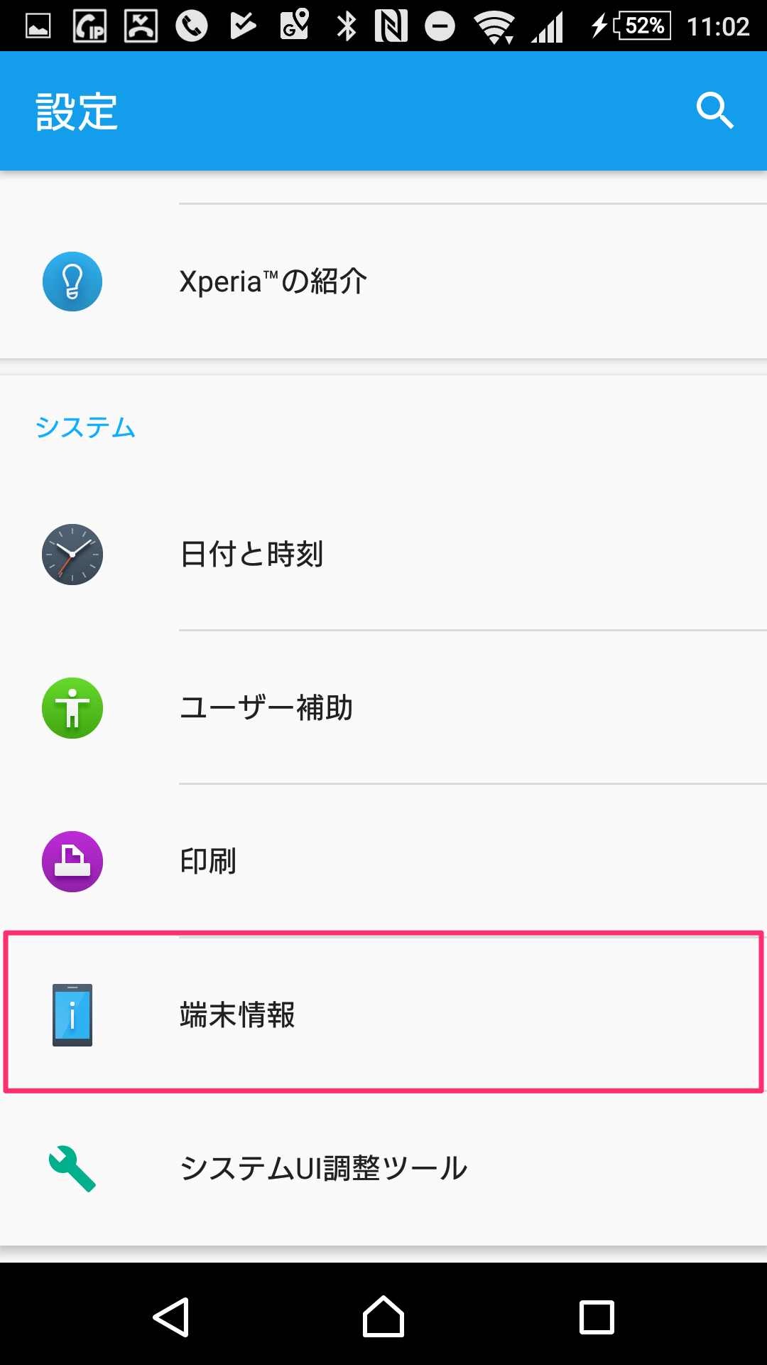The height and width of the screenshot is (1365, 767).
Task: Tap the Bluetooth status bar icon
Action: [x=347, y=26]
